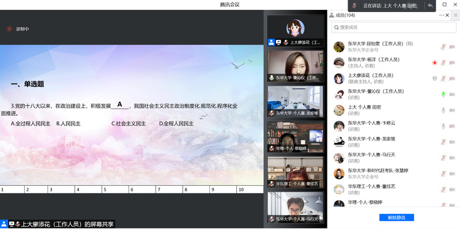Mute the green active mic of 董沁仪
This screenshot has width=460, height=229.
tap(443, 94)
